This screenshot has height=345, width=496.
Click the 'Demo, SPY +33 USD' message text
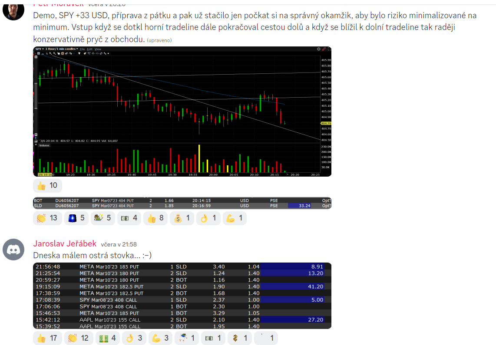[x=255, y=27]
